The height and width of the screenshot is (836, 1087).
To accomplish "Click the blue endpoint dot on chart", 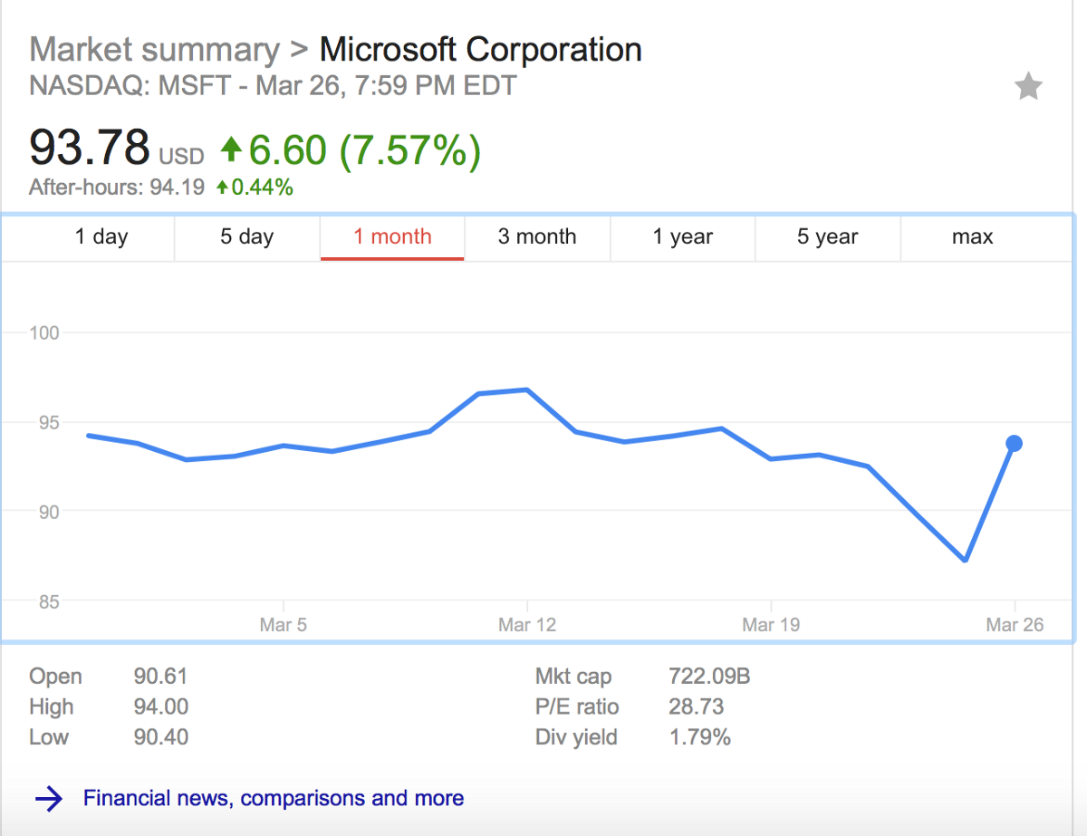I will pyautogui.click(x=1015, y=443).
